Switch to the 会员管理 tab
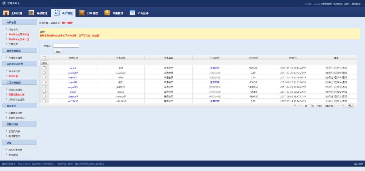This screenshot has width=365, height=171. pyautogui.click(x=63, y=13)
